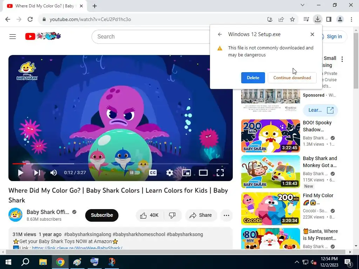
Task: Delete the Windows 12 Setup.exe download
Action: pyautogui.click(x=253, y=78)
